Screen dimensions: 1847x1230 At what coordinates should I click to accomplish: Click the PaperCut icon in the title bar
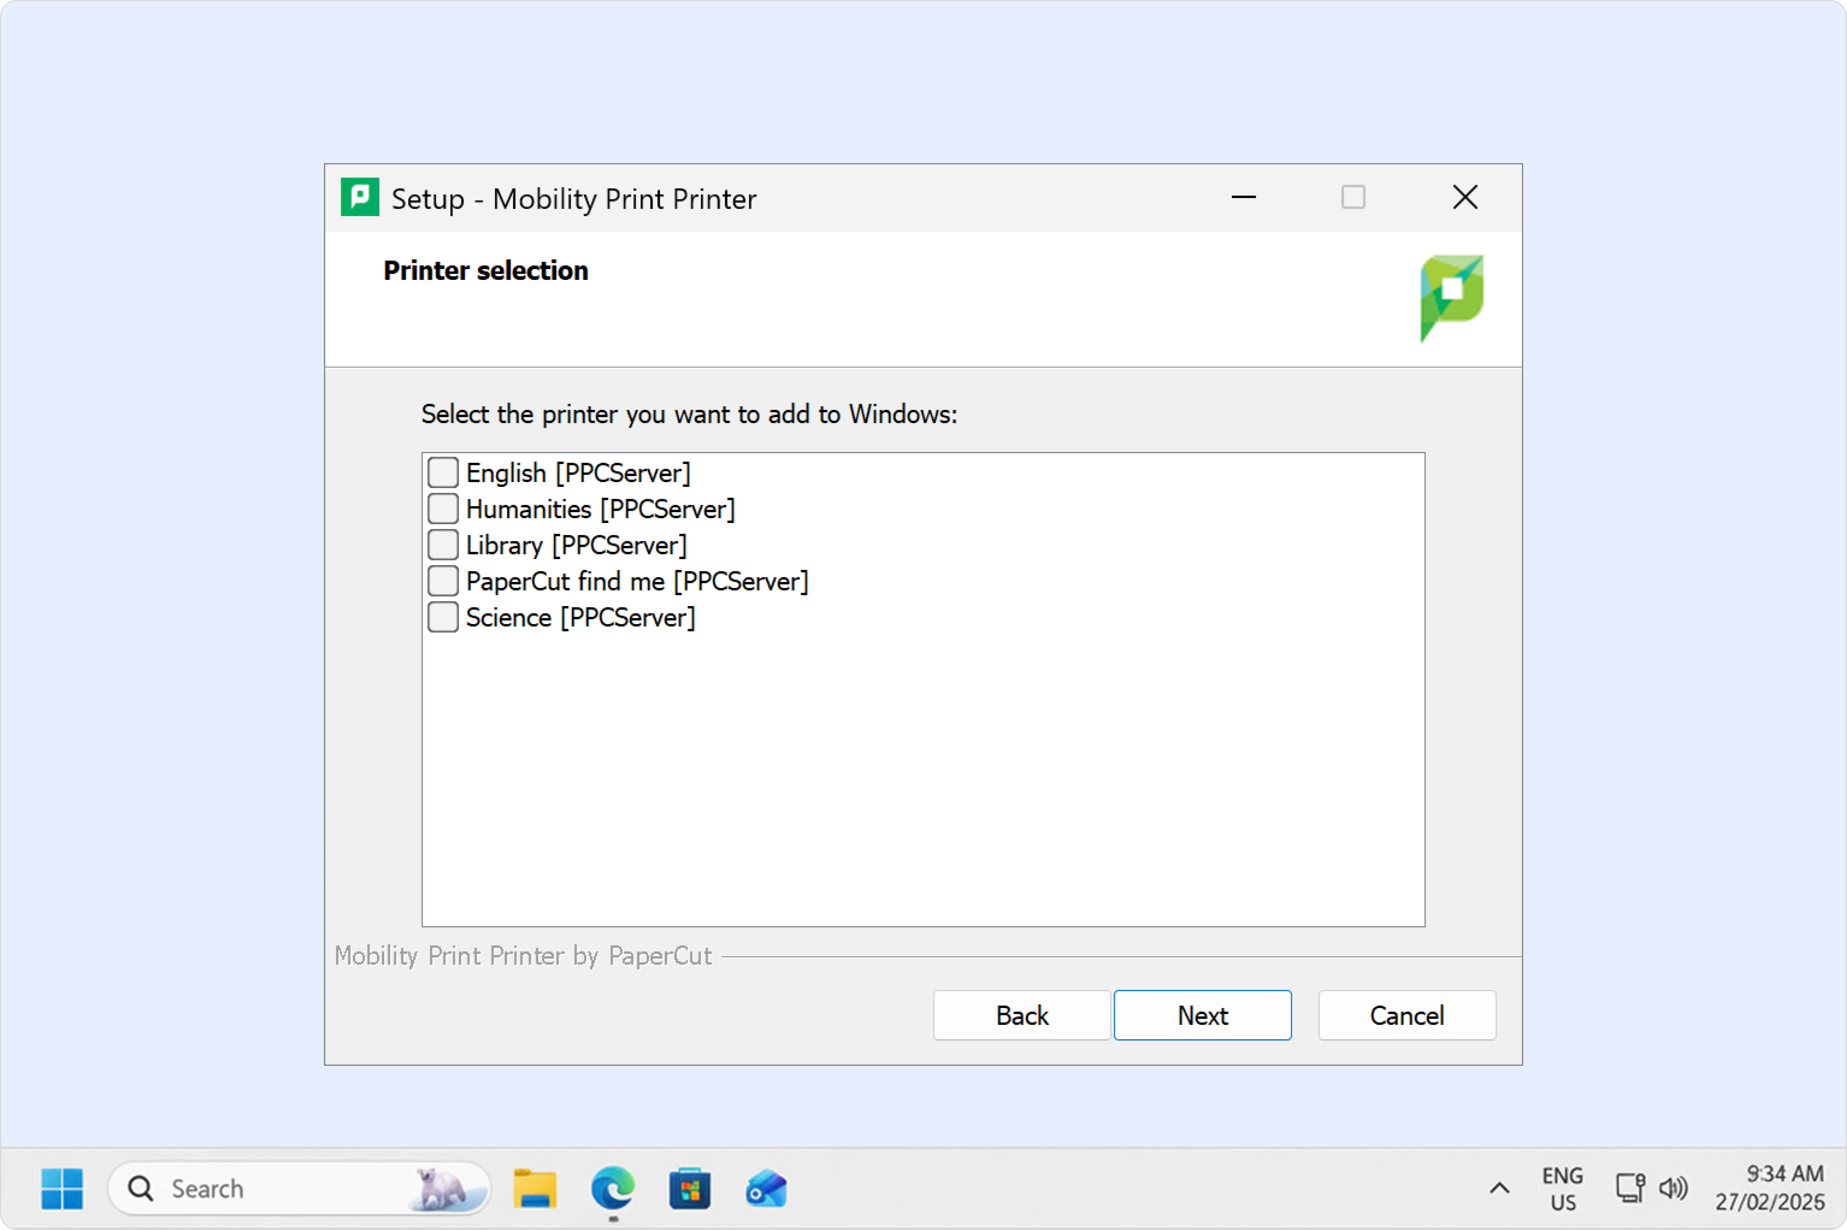(x=359, y=197)
